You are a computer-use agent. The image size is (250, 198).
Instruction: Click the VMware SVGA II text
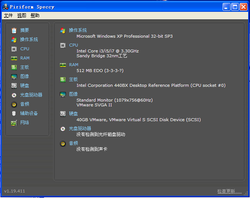[x=94, y=105]
